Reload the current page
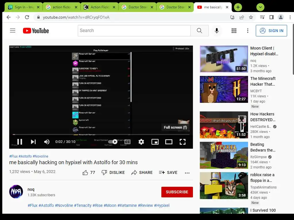The height and width of the screenshot is (220, 294). click(x=27, y=17)
